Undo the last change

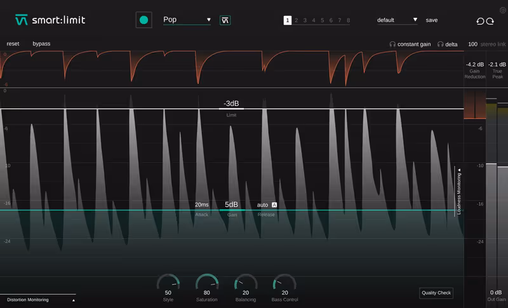[x=480, y=21]
